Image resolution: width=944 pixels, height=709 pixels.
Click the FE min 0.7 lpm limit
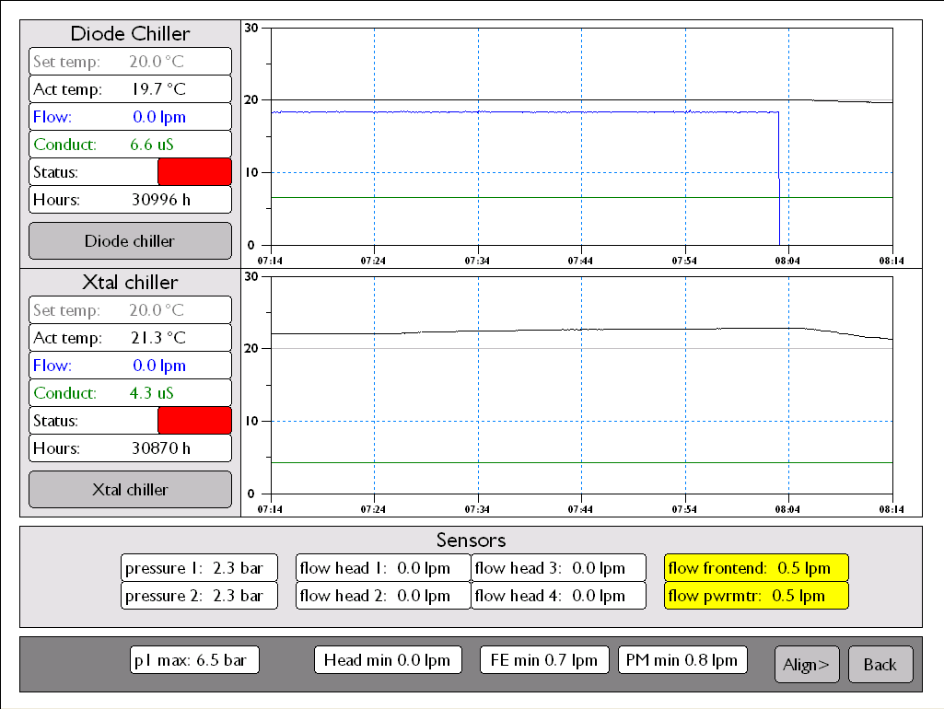coord(545,660)
